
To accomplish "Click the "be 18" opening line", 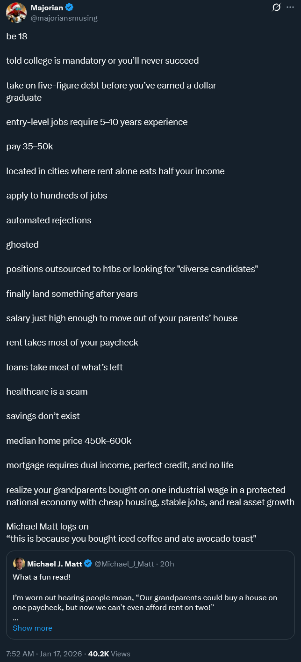I will point(17,36).
